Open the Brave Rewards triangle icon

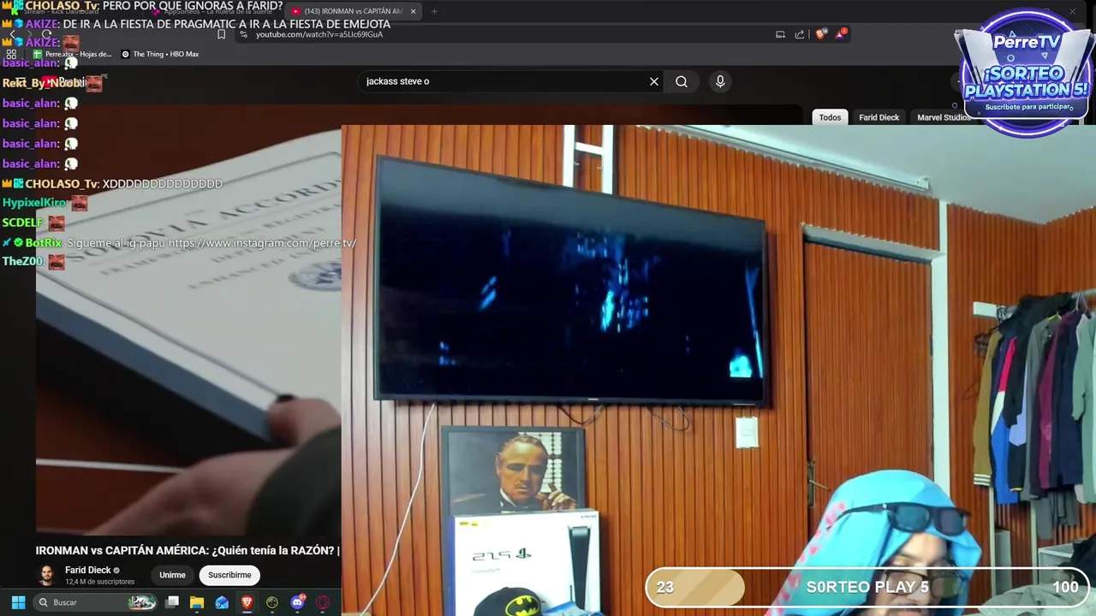[842, 34]
